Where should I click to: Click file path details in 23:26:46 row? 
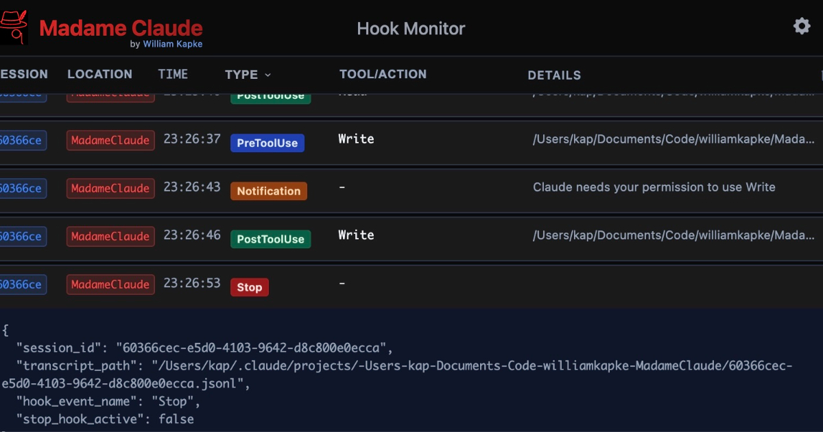[x=674, y=236]
